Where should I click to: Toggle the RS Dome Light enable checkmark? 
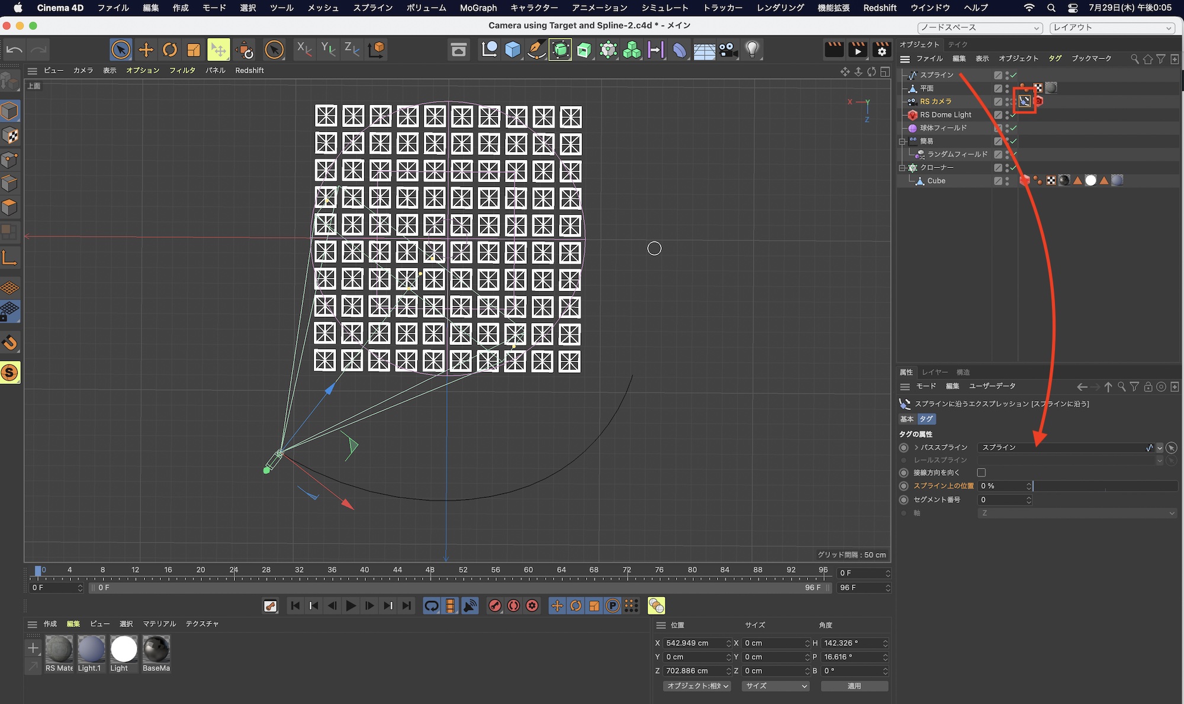tap(1014, 115)
